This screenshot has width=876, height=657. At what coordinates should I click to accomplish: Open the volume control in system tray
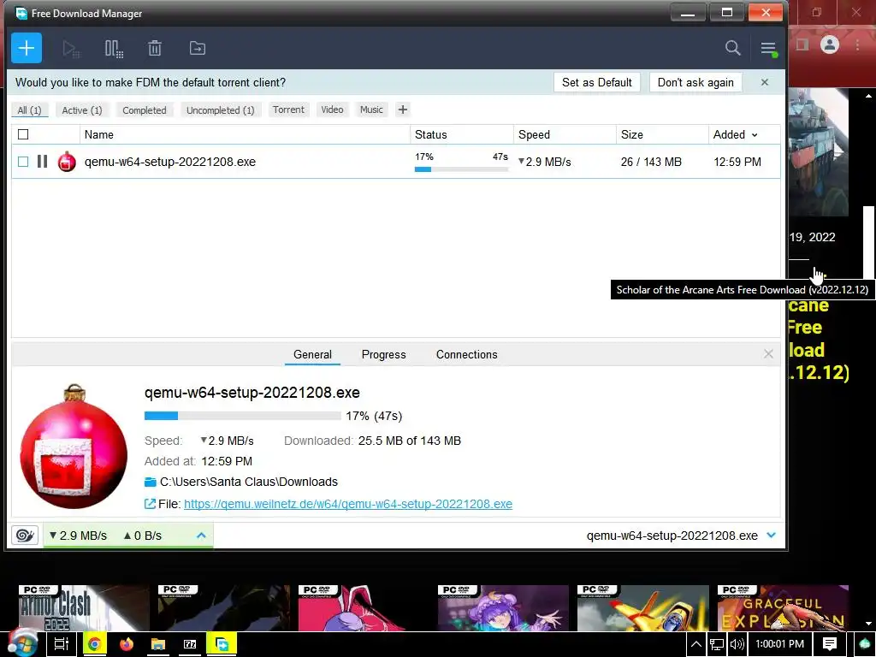(x=737, y=644)
